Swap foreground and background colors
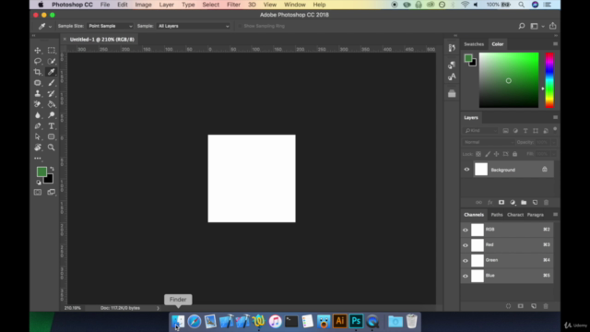This screenshot has height=332, width=590. pos(52,169)
